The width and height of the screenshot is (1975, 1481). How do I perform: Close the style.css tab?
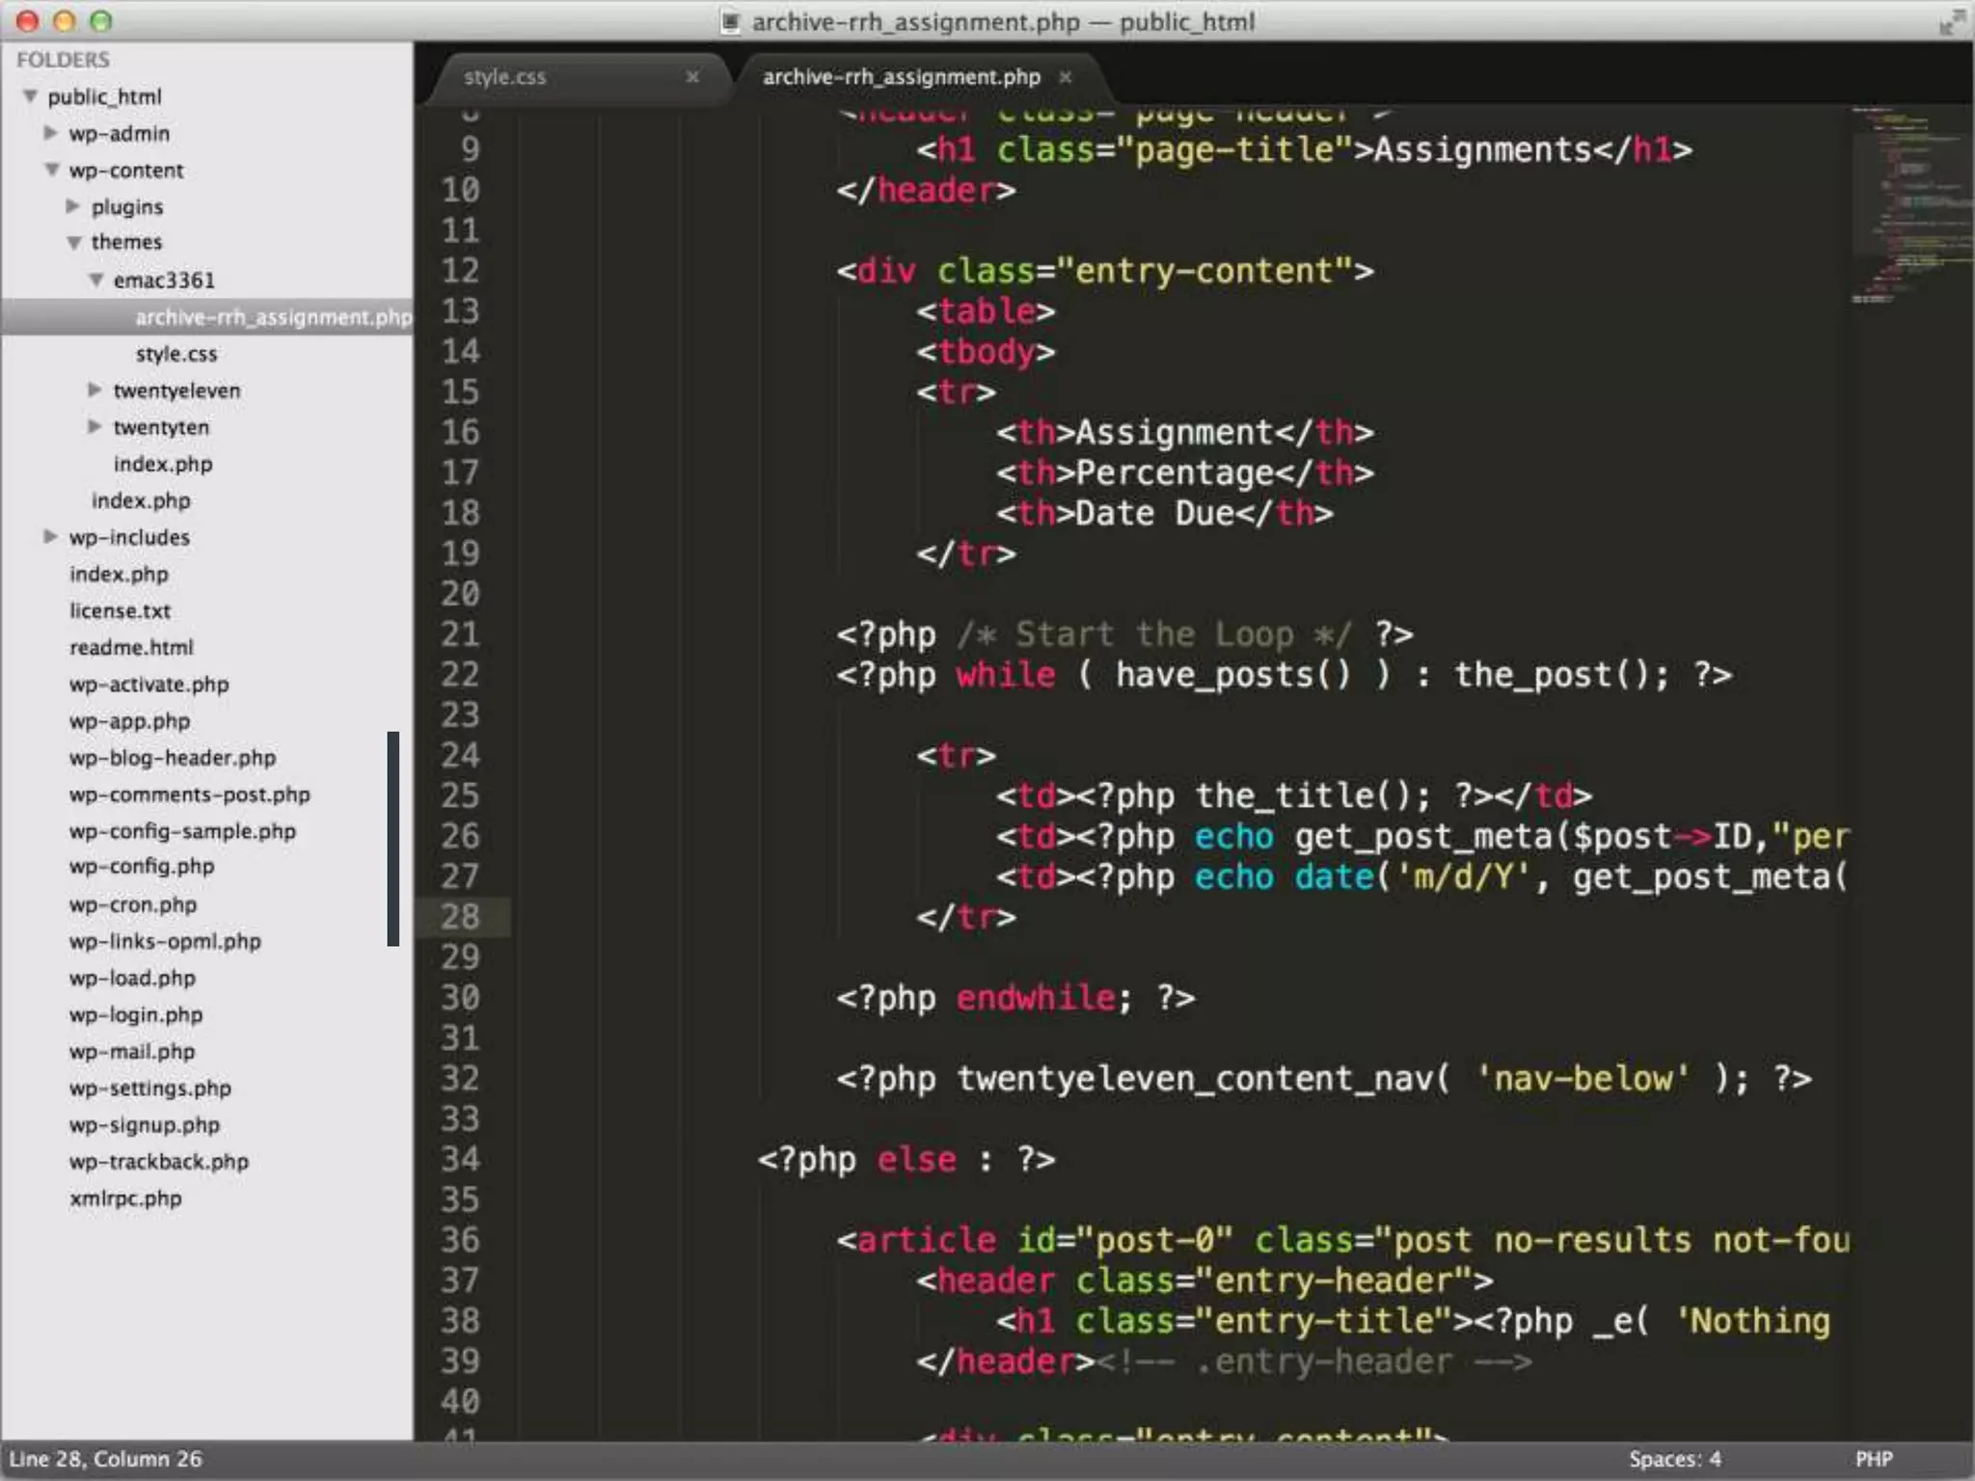tap(691, 77)
